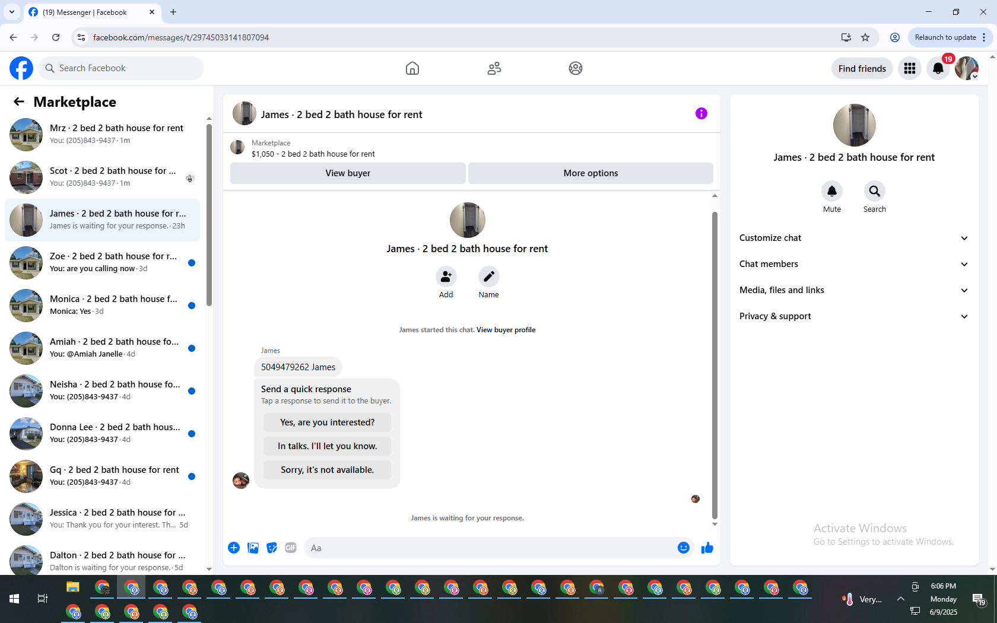Screen dimensions: 997x623
Task: Send a thumbs-up like
Action: pos(707,548)
